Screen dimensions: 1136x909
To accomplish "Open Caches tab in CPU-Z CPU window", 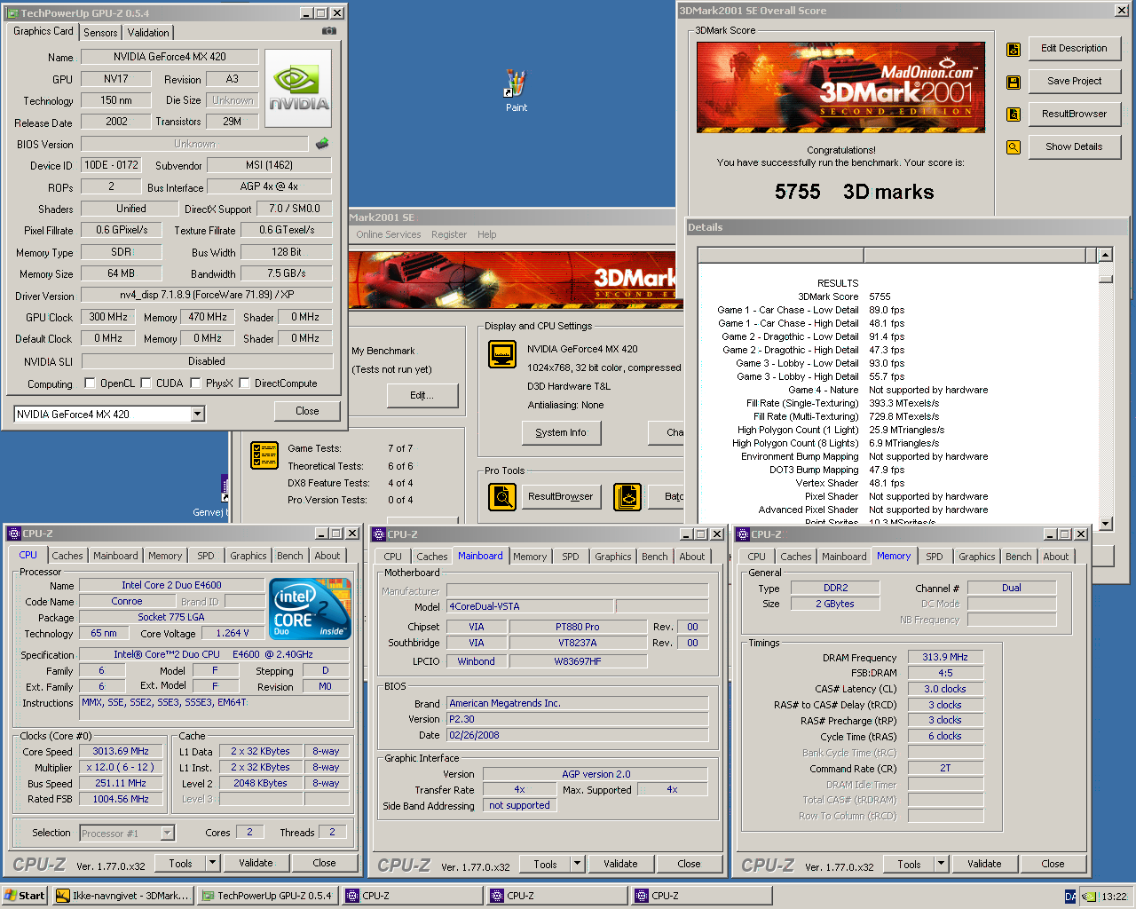I will pos(67,556).
